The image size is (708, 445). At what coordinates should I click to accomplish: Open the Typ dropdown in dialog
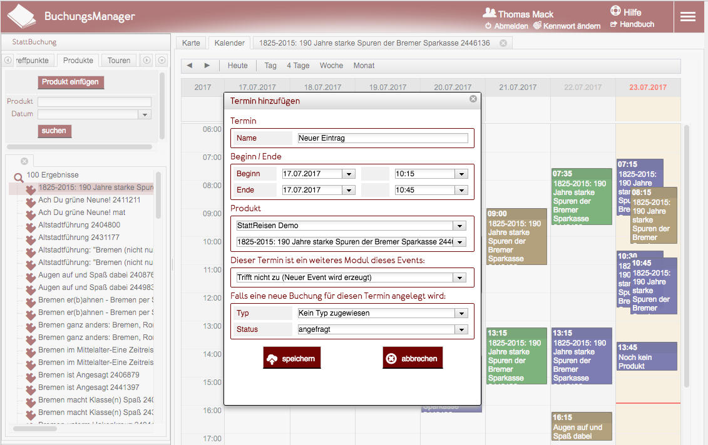tap(461, 313)
